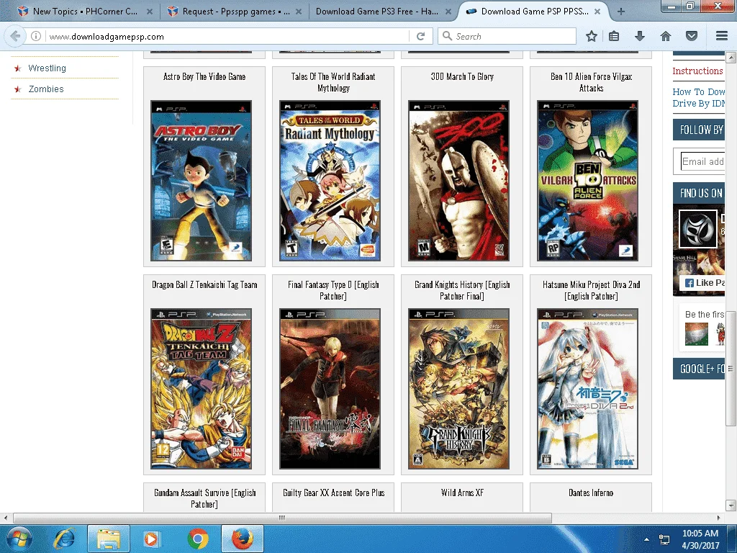Click the Pocket icon in the toolbar

point(691,36)
